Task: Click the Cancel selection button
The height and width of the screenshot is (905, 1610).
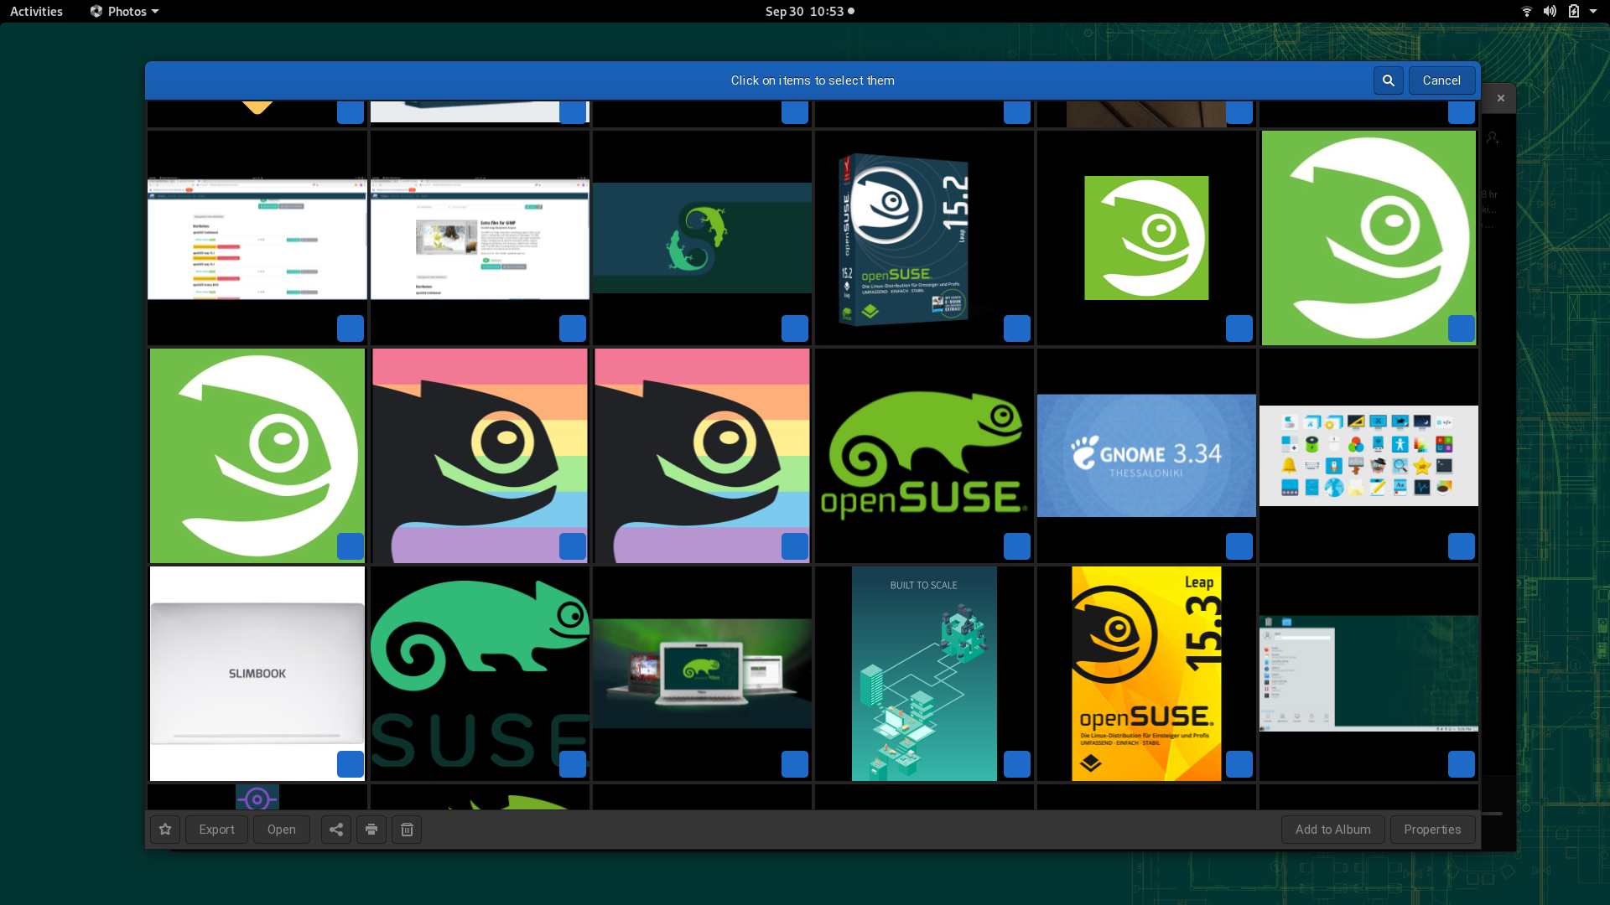Action: pyautogui.click(x=1441, y=80)
